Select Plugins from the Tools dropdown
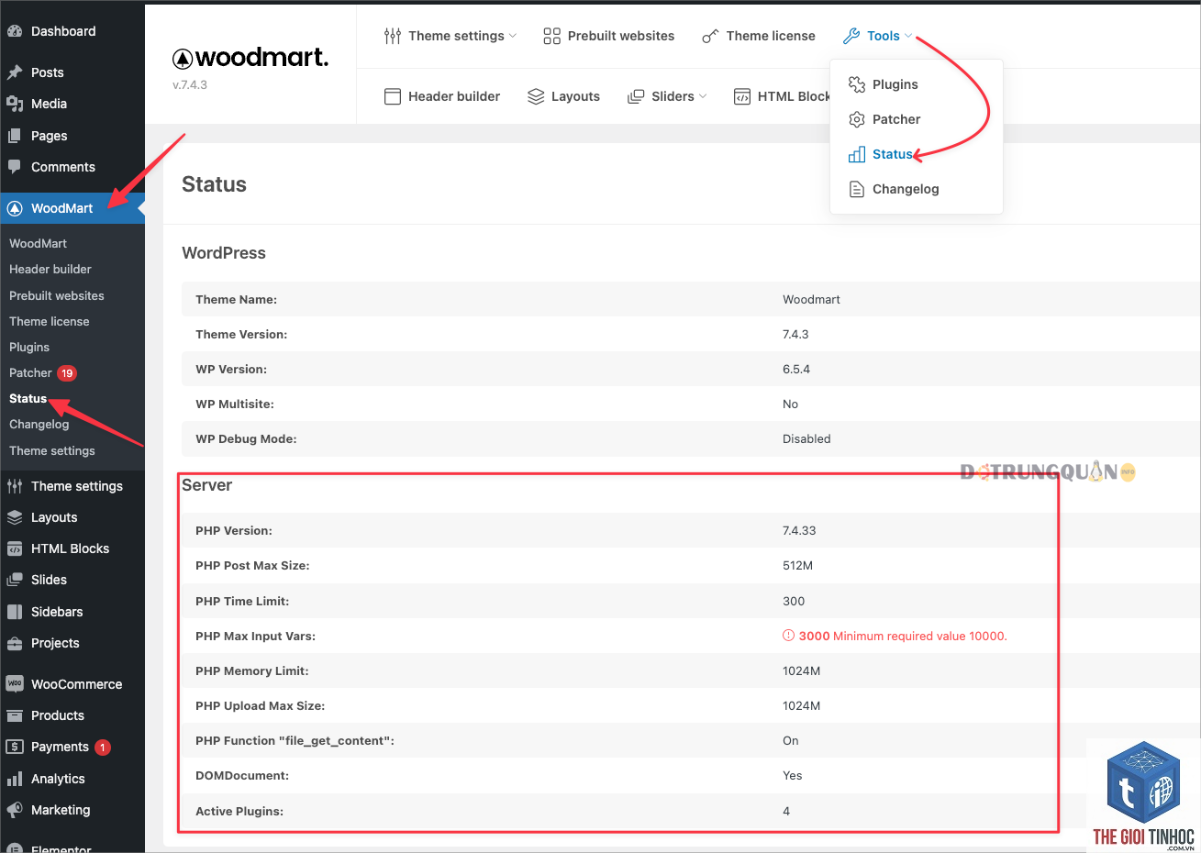 coord(895,84)
